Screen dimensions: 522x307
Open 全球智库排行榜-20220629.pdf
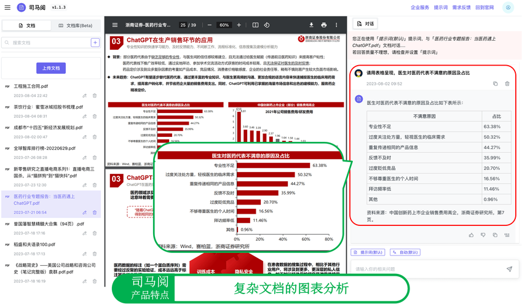[x=45, y=148]
